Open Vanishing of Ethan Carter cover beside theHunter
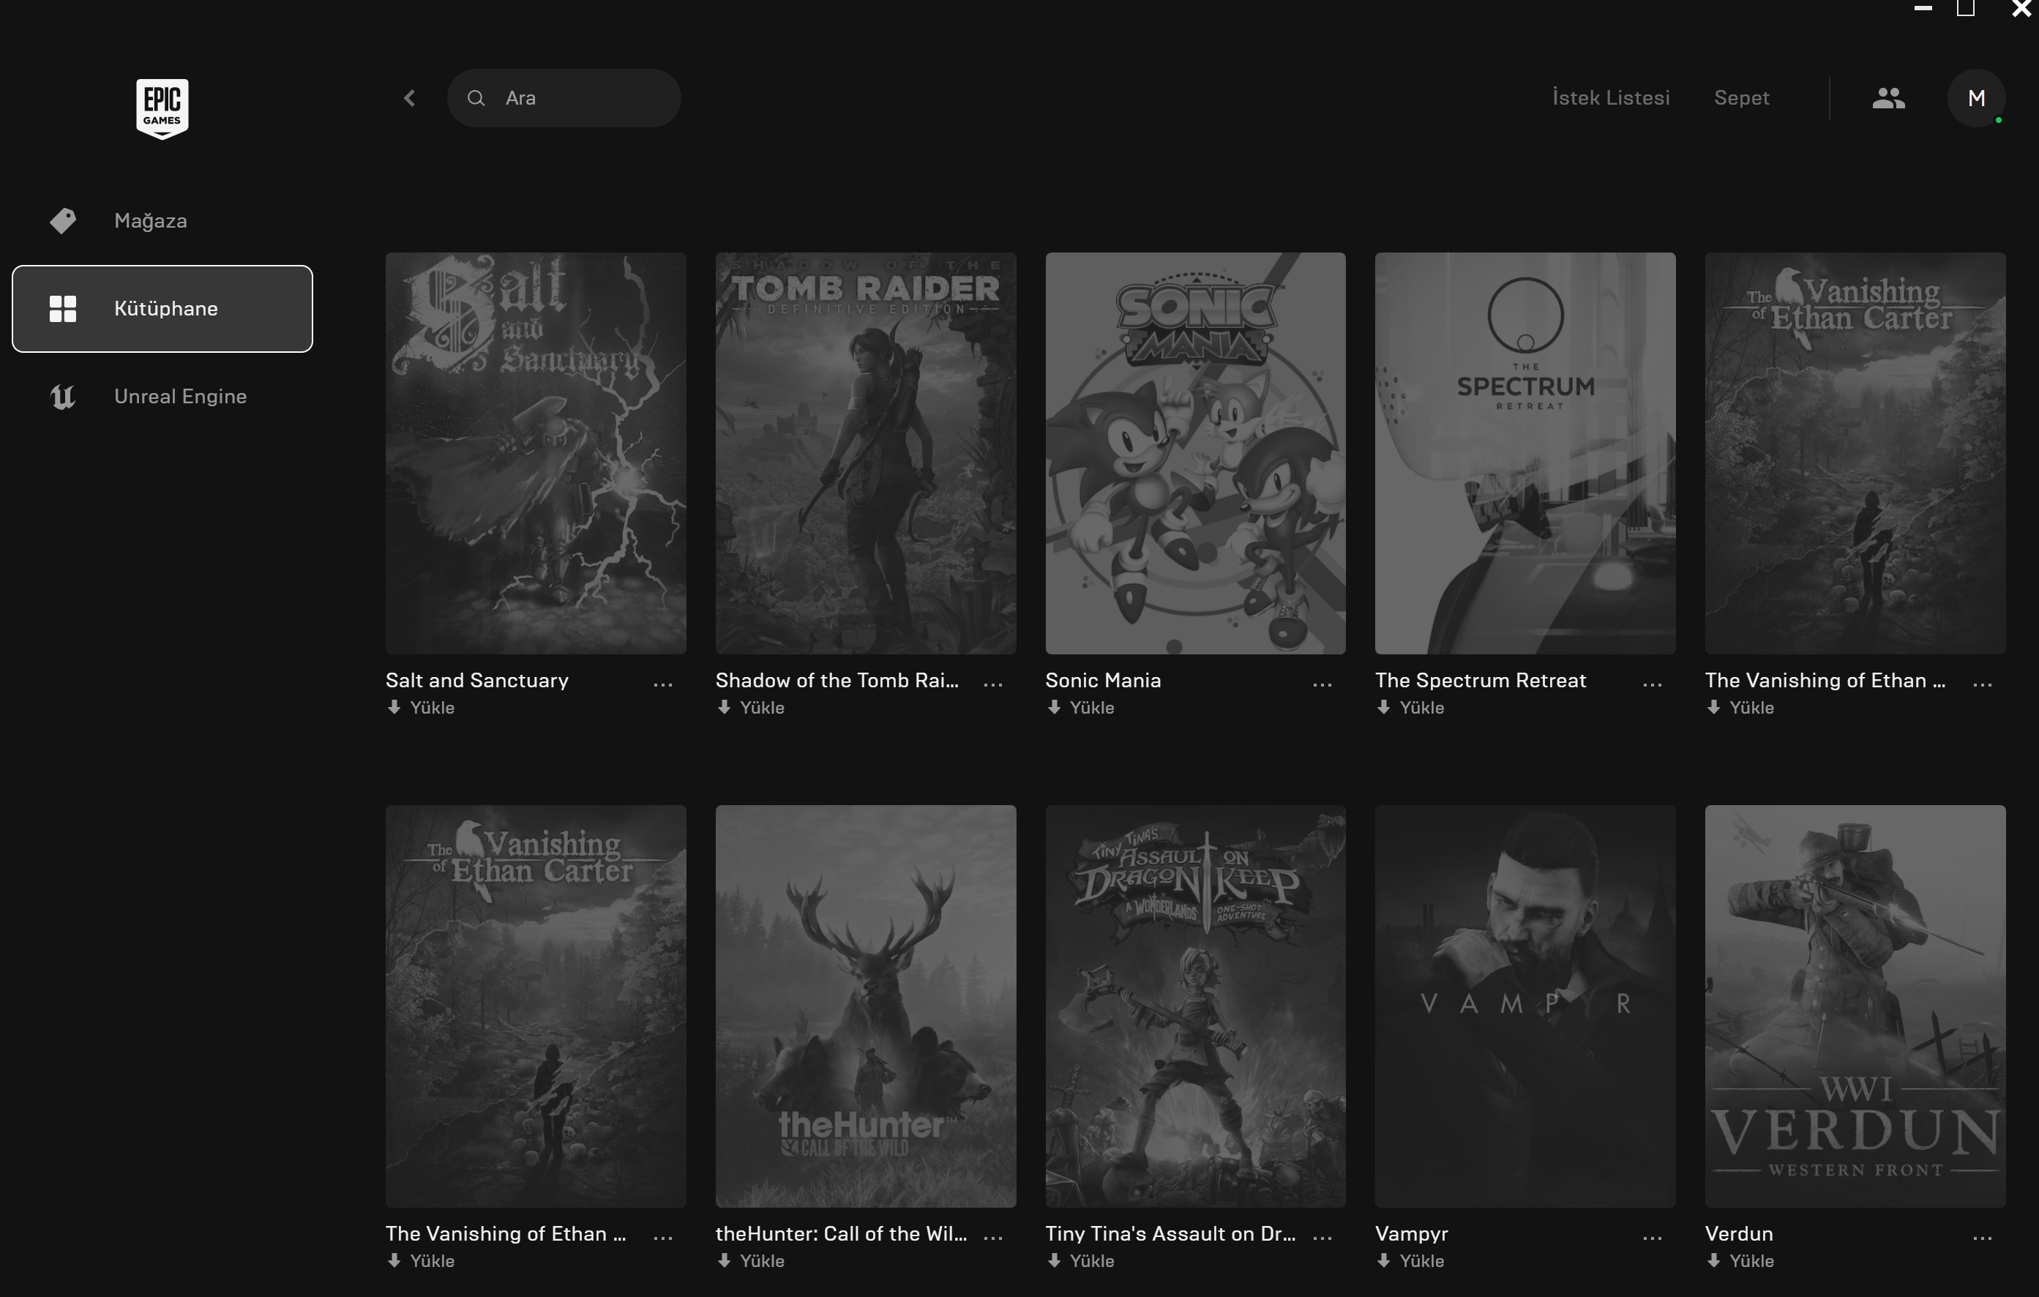 click(536, 1006)
